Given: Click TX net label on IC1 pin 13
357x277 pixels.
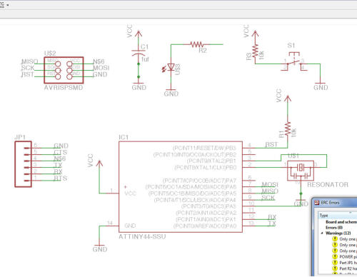Looking at the screenshot, I should [x=272, y=223].
